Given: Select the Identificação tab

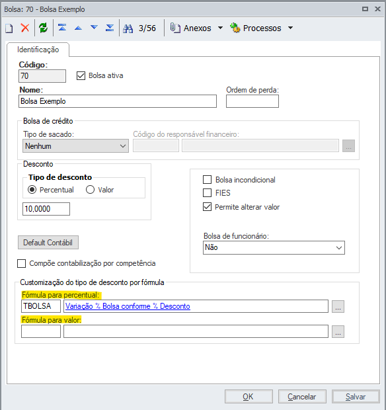Looking at the screenshot, I should (x=38, y=50).
